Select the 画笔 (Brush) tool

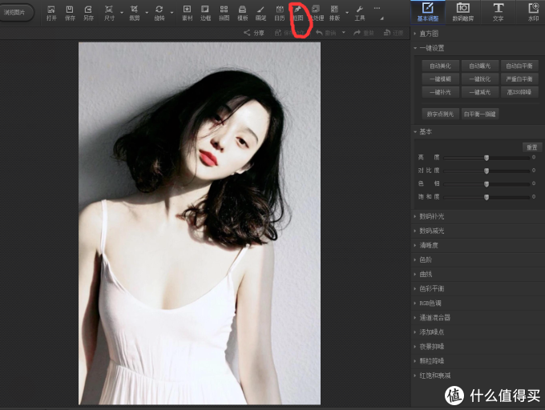click(260, 12)
